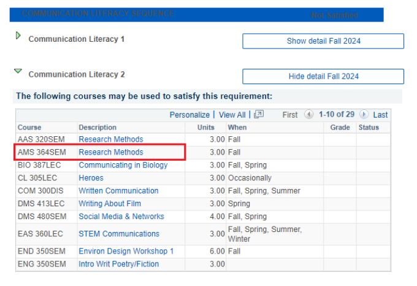Viewport: 417px width, 286px height.
Task: Click the open-in-new-window grid icon
Action: point(259,115)
